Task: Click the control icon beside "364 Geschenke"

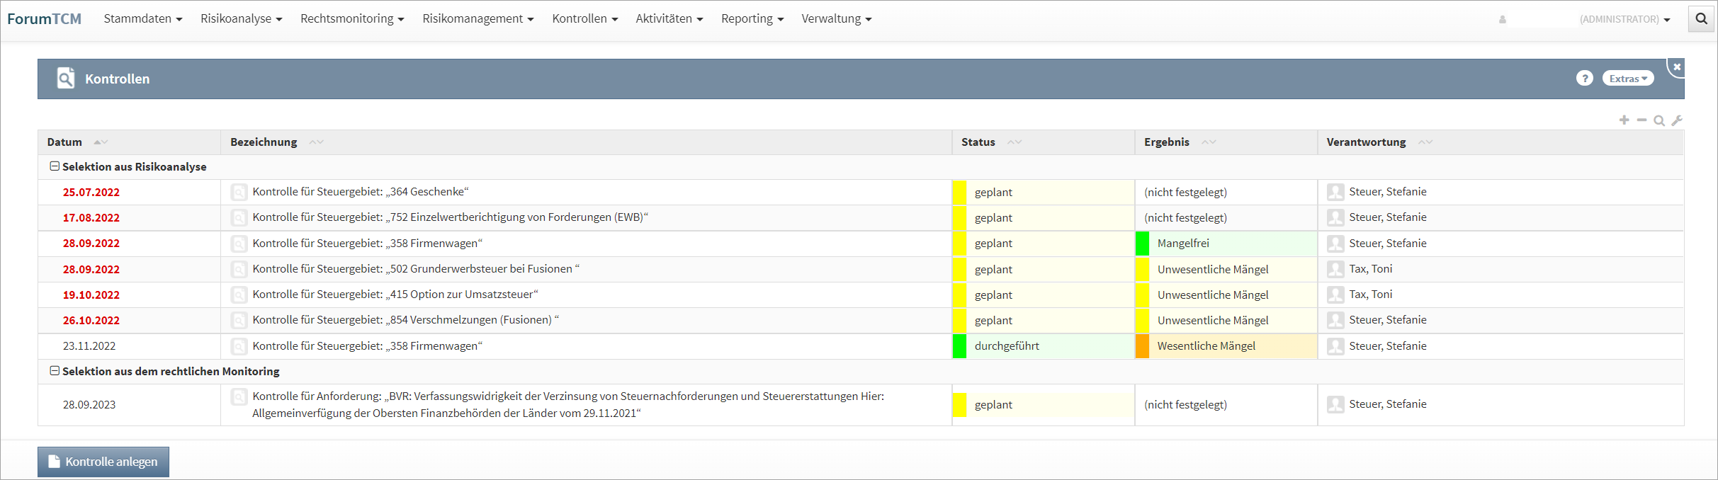Action: tap(239, 192)
